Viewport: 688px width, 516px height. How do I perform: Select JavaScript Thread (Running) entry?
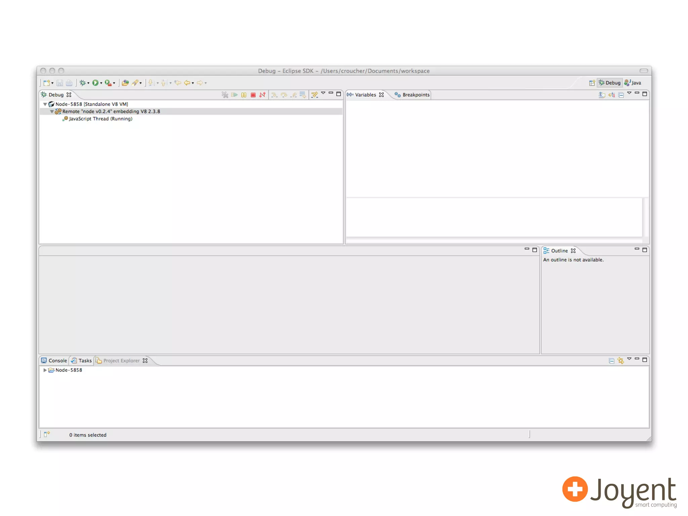click(x=100, y=119)
